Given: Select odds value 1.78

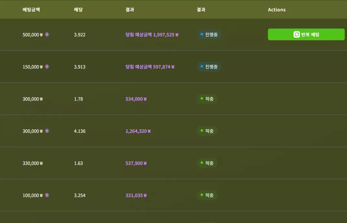Looking at the screenshot, I should pyautogui.click(x=78, y=99).
